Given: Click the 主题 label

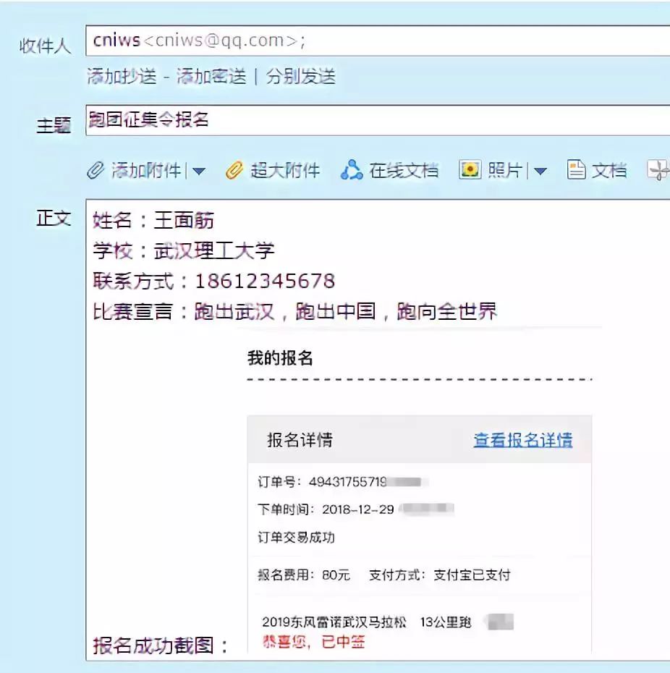Looking at the screenshot, I should coord(54,125).
